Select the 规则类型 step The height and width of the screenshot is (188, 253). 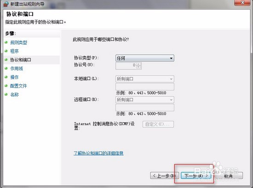point(18,42)
